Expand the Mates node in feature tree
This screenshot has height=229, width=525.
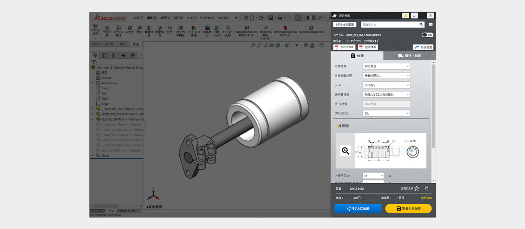tap(93, 155)
